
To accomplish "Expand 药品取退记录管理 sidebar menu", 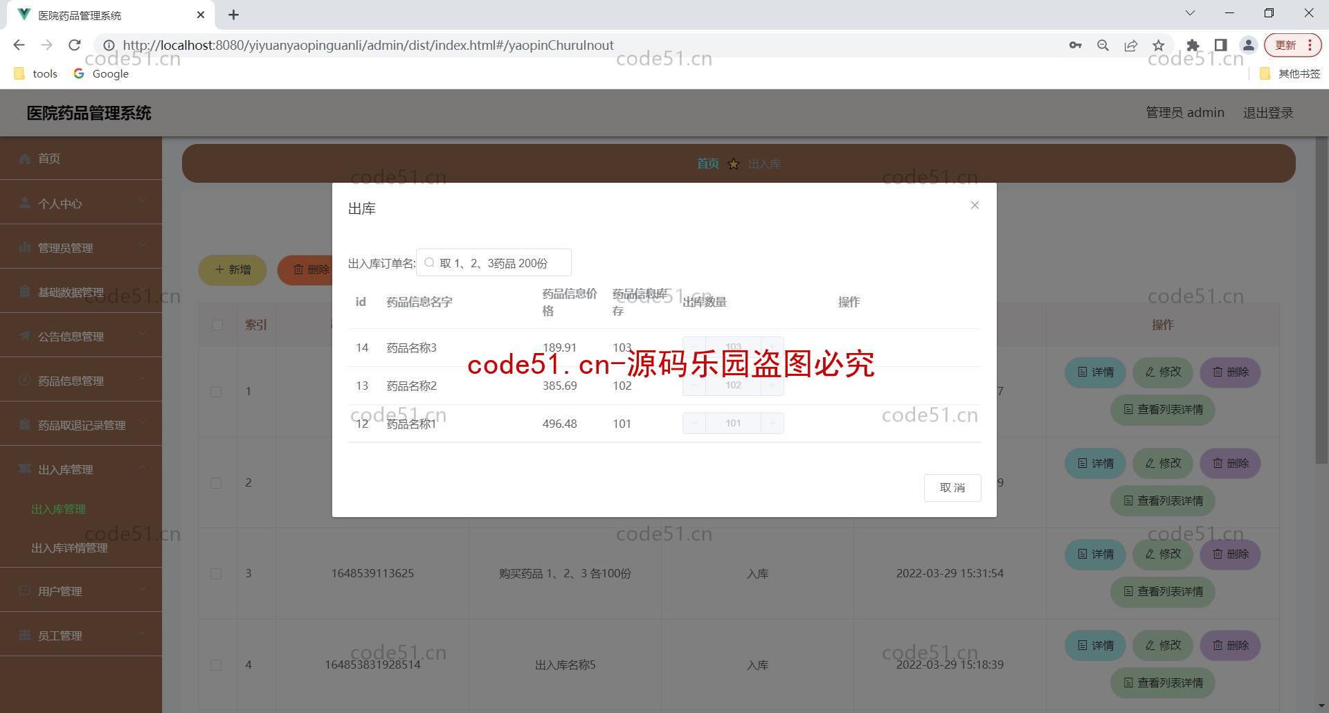I will (x=81, y=424).
